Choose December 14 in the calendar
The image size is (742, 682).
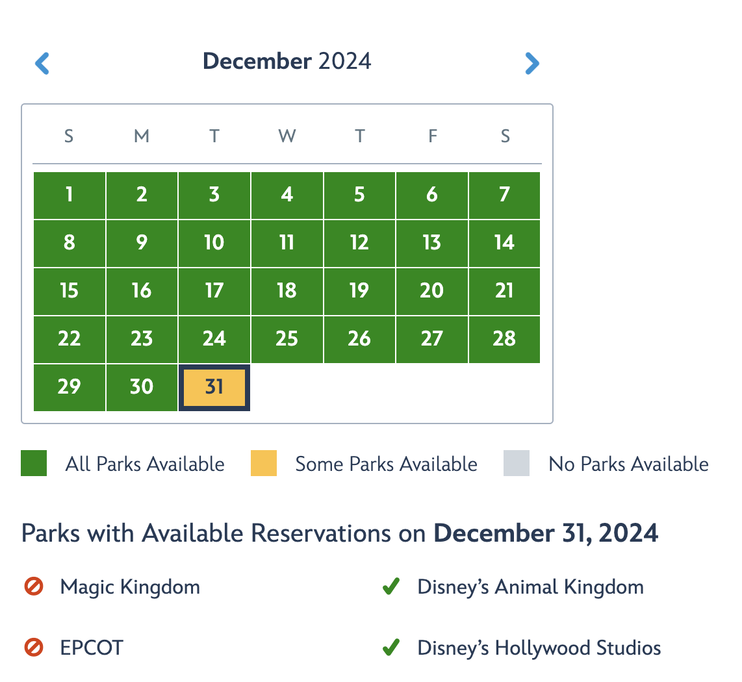pos(504,243)
